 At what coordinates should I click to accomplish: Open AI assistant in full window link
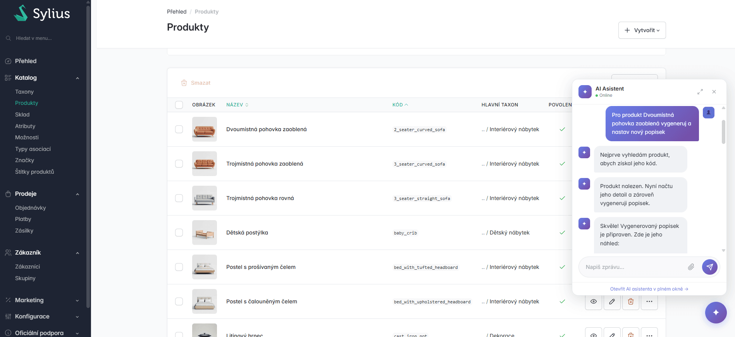point(649,289)
